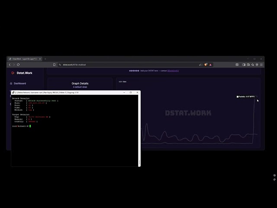Image resolution: width=277 pixels, height=208 pixels.
Task: Open the Brave Wallet icon
Action: click(248, 65)
